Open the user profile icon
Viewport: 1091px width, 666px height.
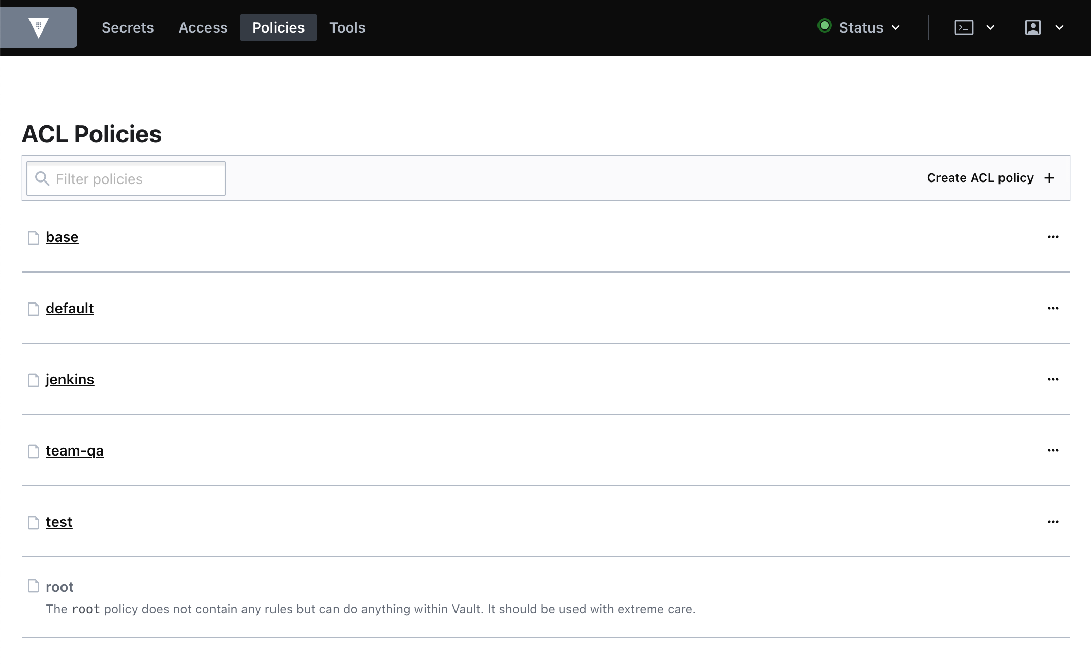pyautogui.click(x=1033, y=27)
